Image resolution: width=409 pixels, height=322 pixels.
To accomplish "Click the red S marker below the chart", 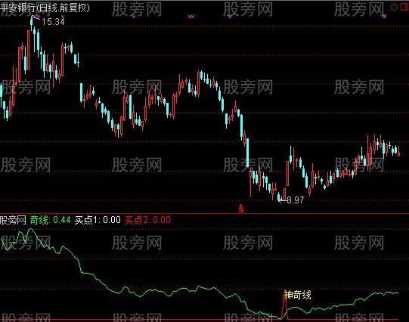I will 241,209.
